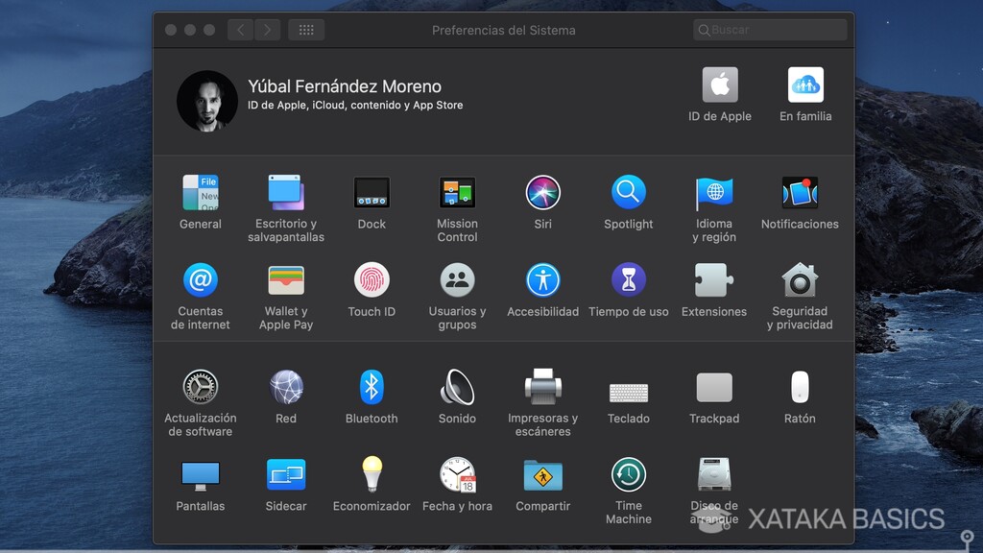Open the Sidecar preferences

click(285, 474)
